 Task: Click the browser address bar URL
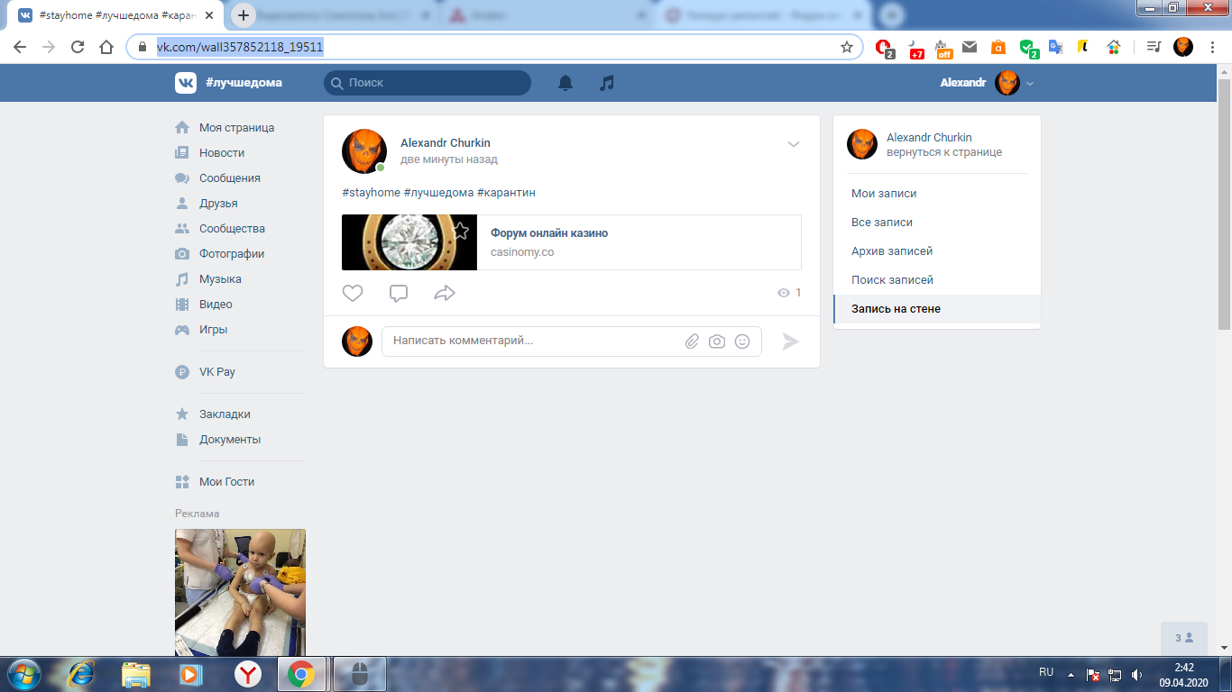(x=240, y=47)
